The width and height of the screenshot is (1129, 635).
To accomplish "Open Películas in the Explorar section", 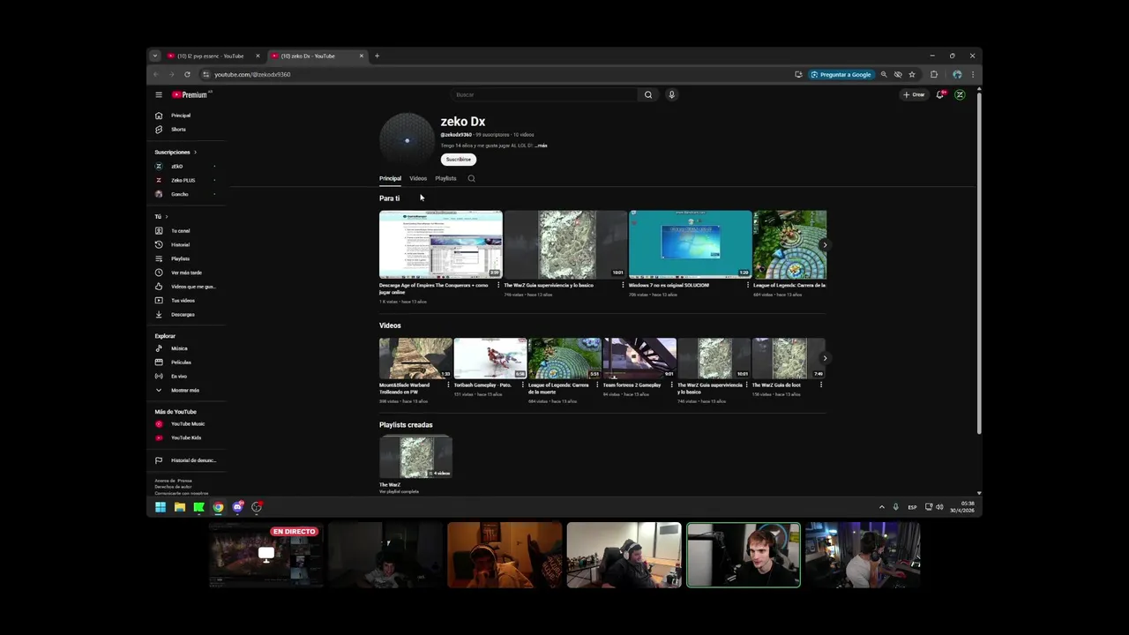I will point(181,362).
